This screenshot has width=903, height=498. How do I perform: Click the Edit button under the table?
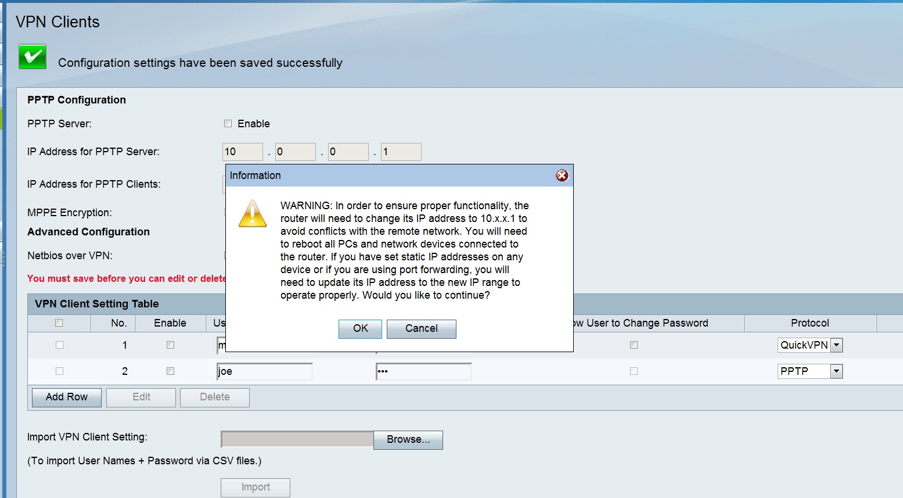141,397
